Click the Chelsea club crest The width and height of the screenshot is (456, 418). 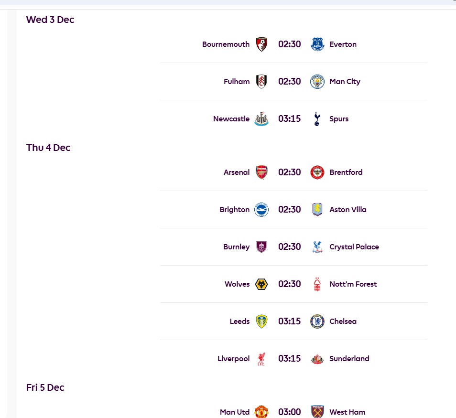(x=317, y=321)
